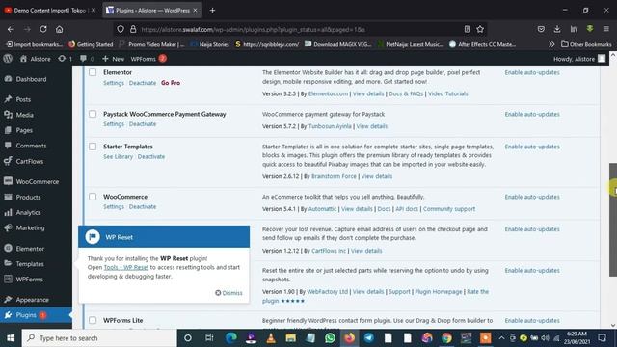Reload the page with refresh icon
The width and height of the screenshot is (617, 347).
point(43,29)
